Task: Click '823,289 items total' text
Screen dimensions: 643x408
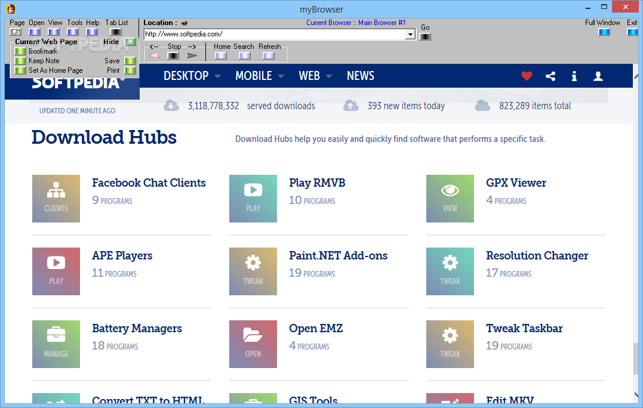Action: pyautogui.click(x=535, y=106)
